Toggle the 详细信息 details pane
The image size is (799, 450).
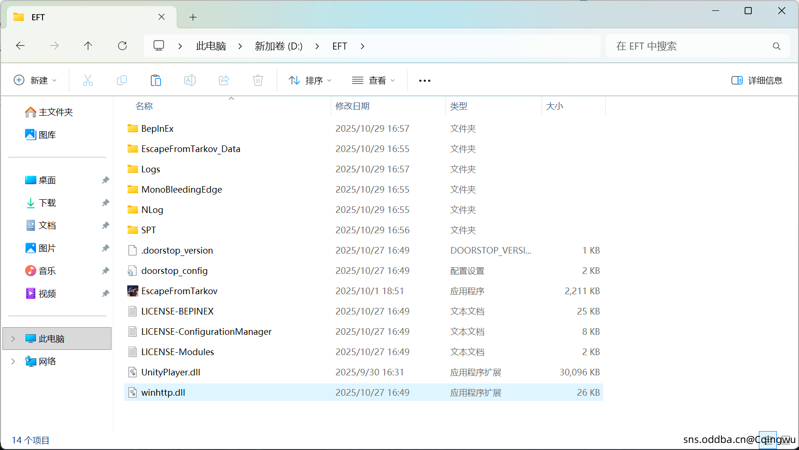[756, 80]
